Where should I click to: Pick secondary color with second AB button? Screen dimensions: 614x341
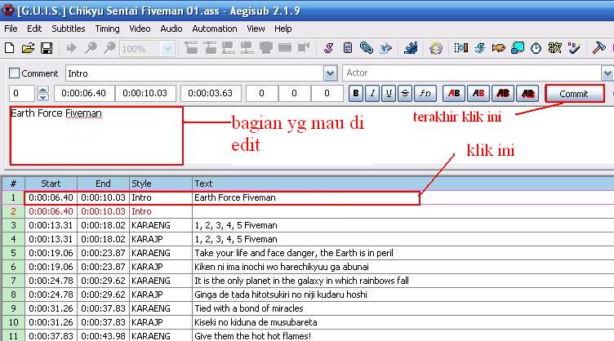(478, 94)
